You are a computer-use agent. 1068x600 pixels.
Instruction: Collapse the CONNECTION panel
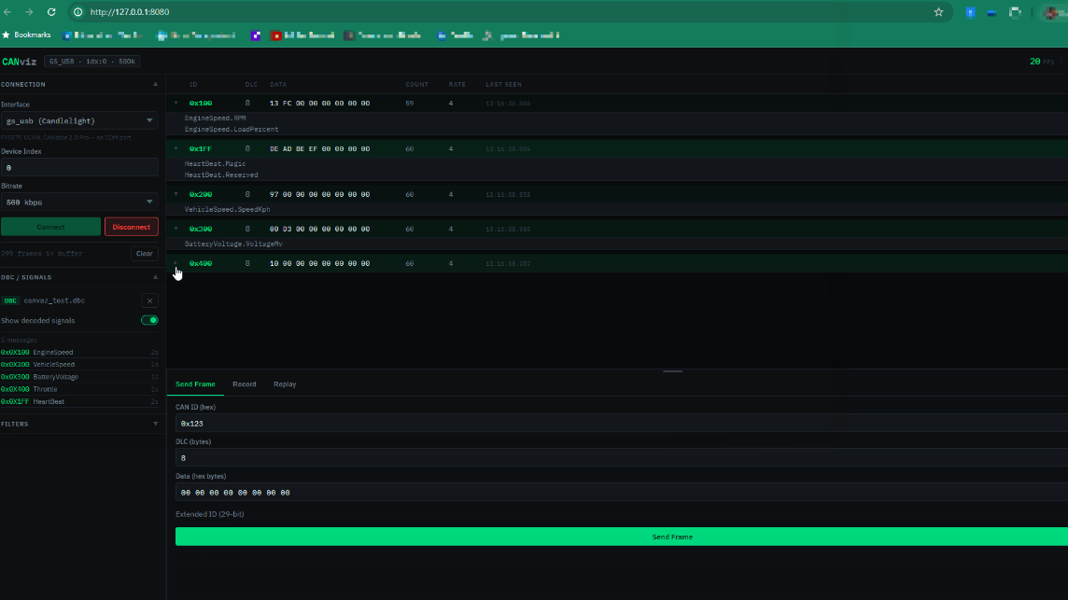click(154, 84)
